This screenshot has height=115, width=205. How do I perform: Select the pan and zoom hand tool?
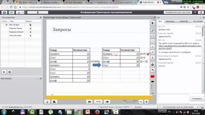point(152,23)
